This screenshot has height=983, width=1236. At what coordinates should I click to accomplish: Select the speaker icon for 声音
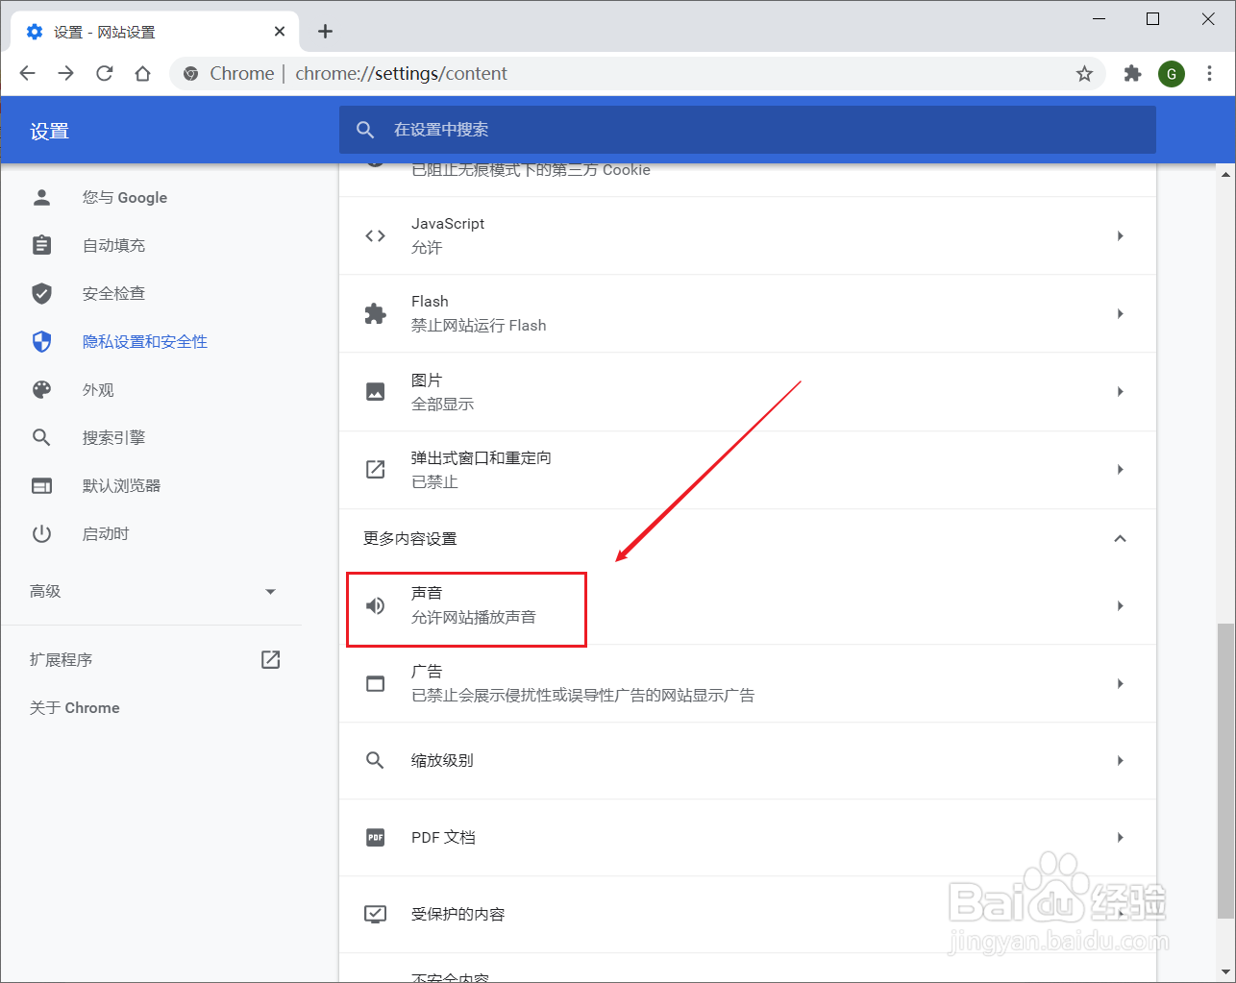375,605
